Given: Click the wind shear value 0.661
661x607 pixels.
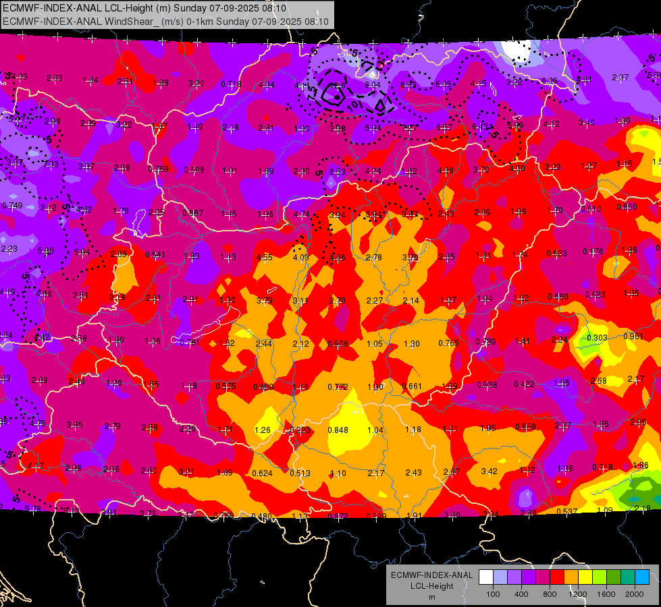Looking at the screenshot, I should coord(412,386).
